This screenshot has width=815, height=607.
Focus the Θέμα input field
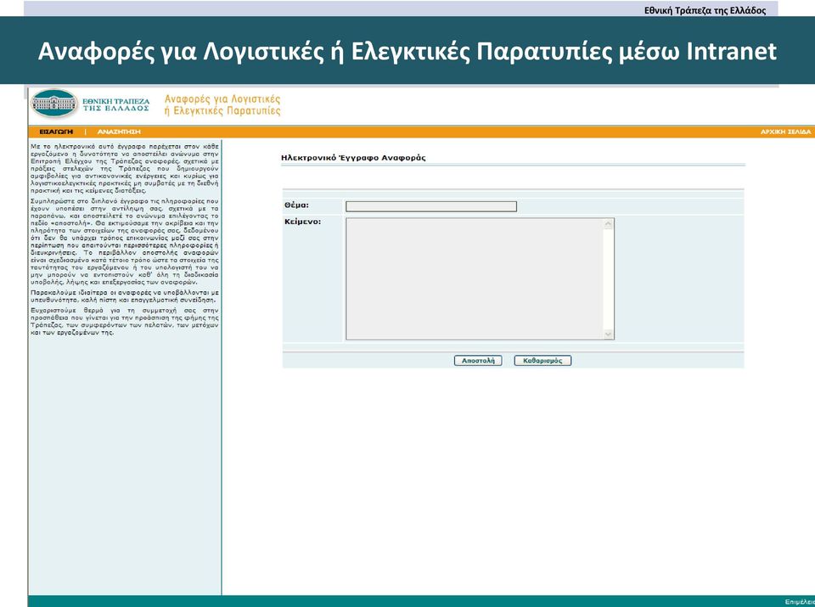click(x=431, y=206)
